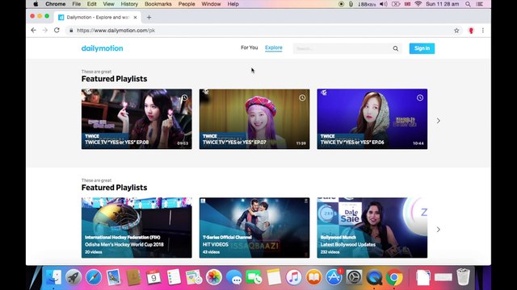This screenshot has width=517, height=290.
Task: Go back to the previous page
Action: click(x=33, y=31)
